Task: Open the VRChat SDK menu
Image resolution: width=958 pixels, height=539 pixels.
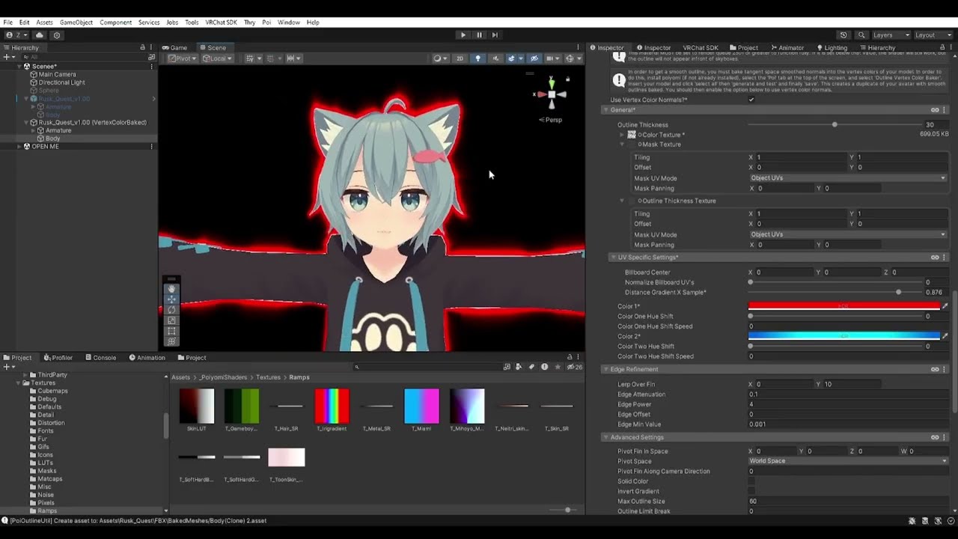Action: point(221,22)
